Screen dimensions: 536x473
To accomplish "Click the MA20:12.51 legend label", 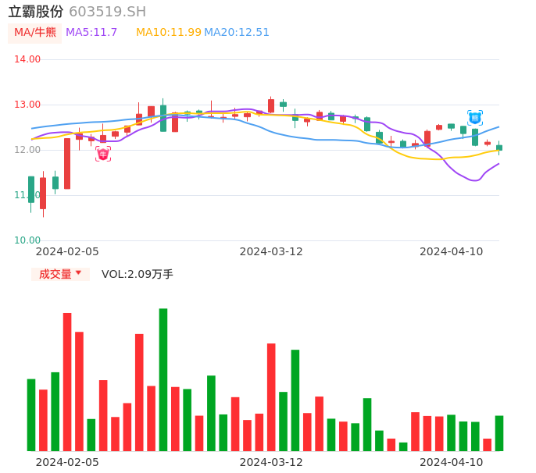I will [237, 33].
